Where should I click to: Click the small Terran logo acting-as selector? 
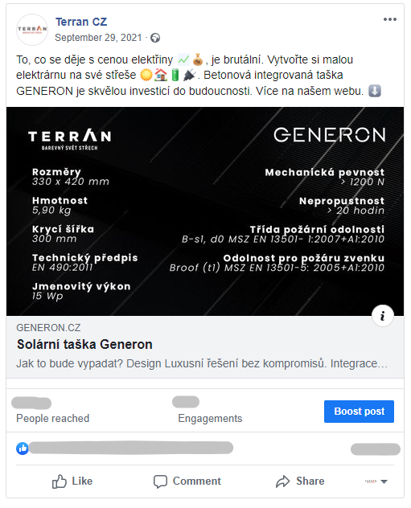point(371,481)
